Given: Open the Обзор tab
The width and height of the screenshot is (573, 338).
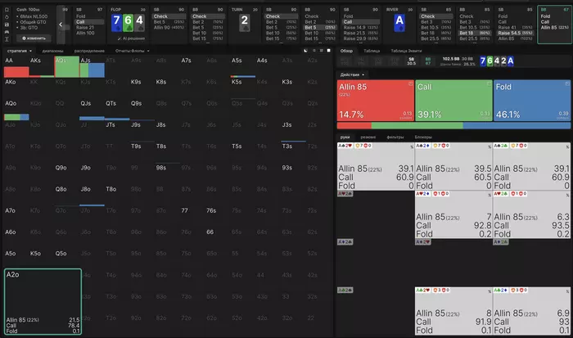Looking at the screenshot, I should point(346,51).
